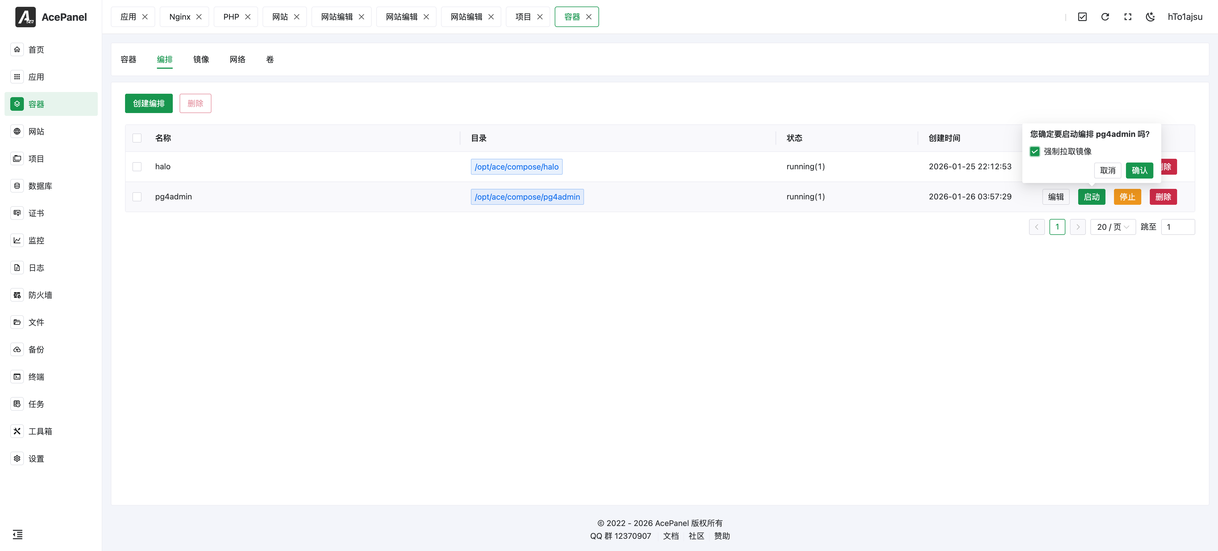Open the monitoring sidebar icon
The width and height of the screenshot is (1218, 551).
click(17, 241)
